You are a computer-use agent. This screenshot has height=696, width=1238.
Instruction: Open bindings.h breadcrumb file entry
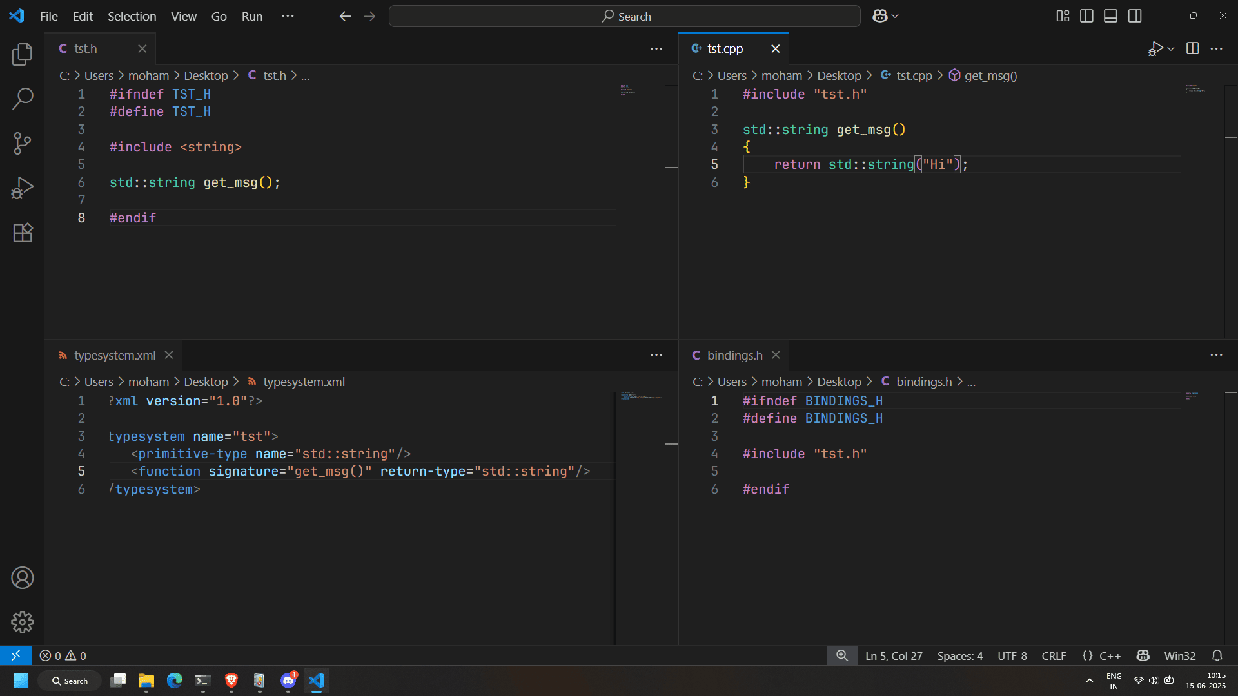click(916, 382)
